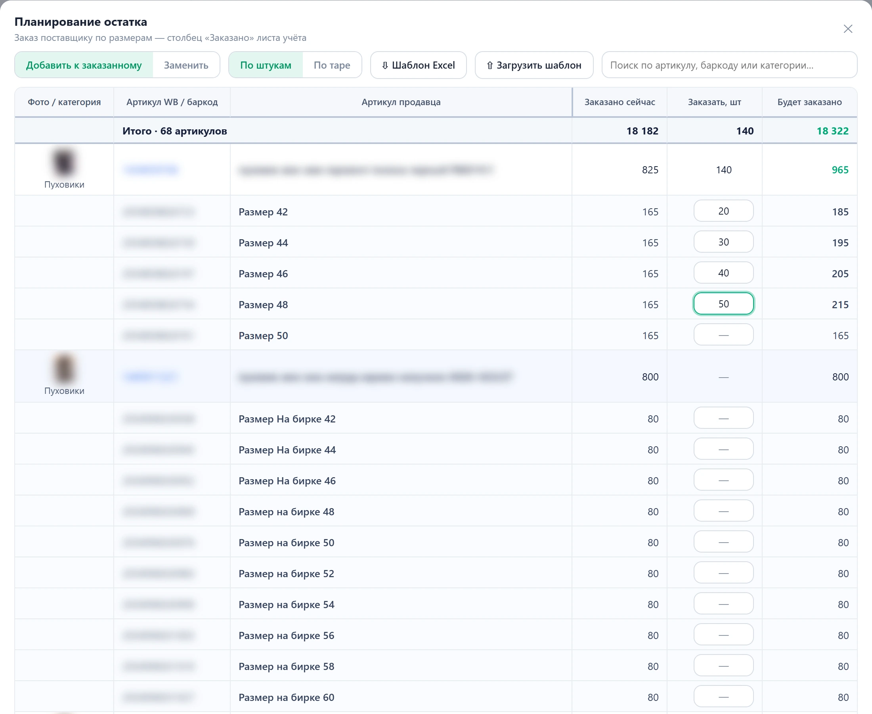
Task: Click the Заказать, шт column header
Action: [714, 102]
